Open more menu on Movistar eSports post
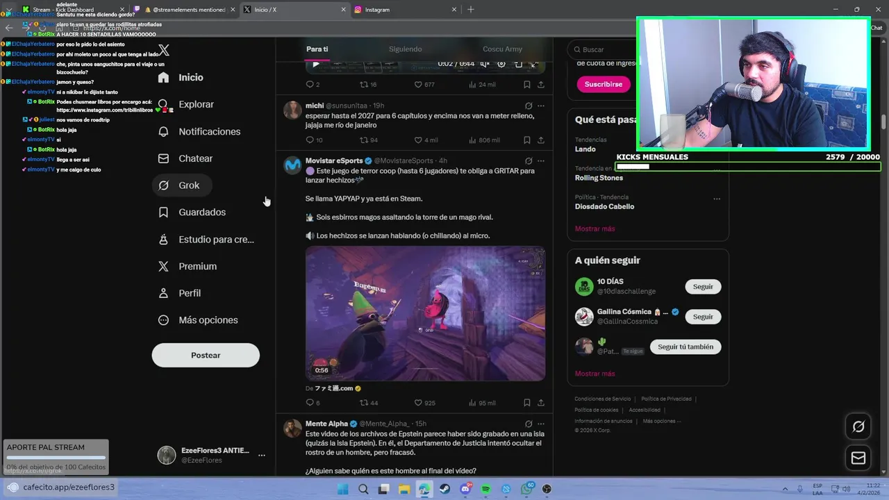Screen dimensions: 889x500 click(541, 160)
